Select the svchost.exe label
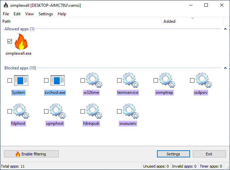Viewport: 230px width, 170px height. pyautogui.click(x=55, y=92)
